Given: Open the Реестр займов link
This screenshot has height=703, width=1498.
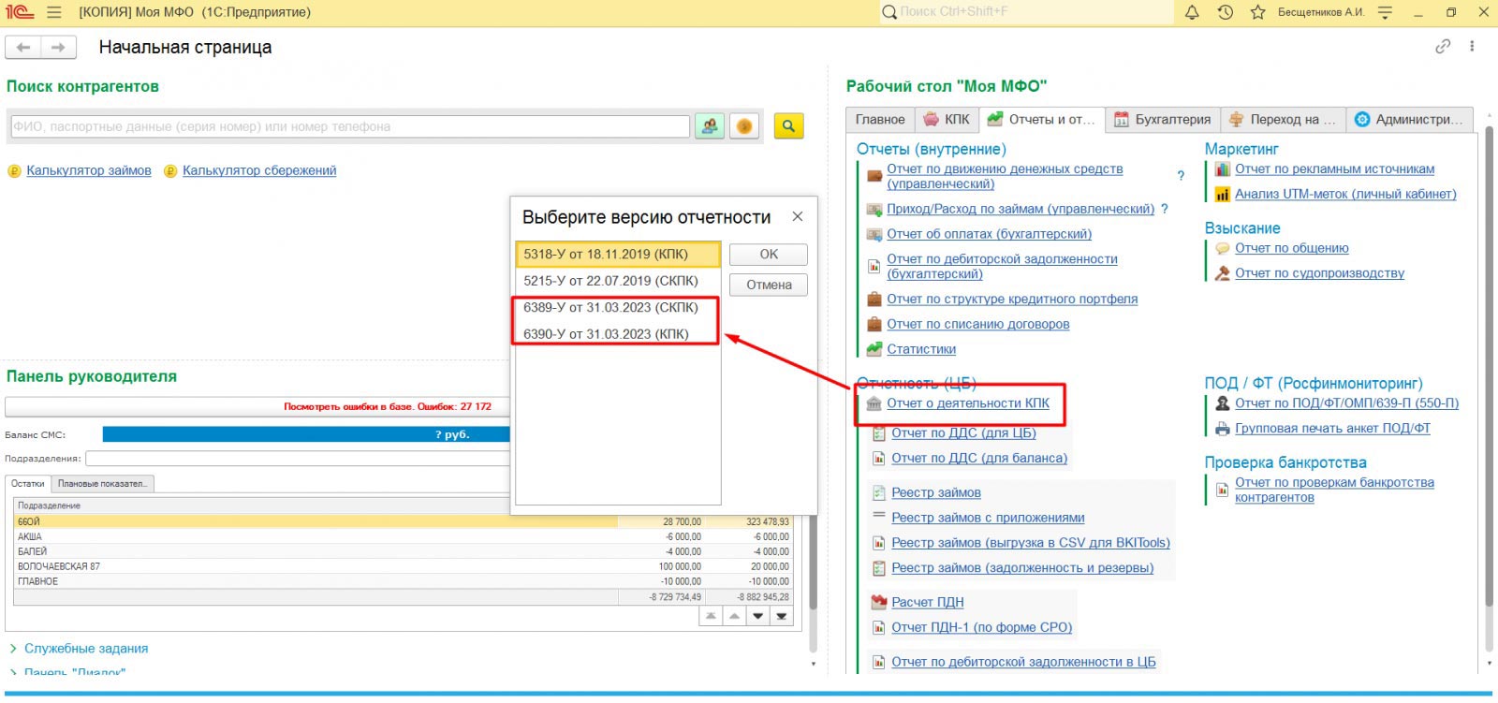Looking at the screenshot, I should (936, 492).
